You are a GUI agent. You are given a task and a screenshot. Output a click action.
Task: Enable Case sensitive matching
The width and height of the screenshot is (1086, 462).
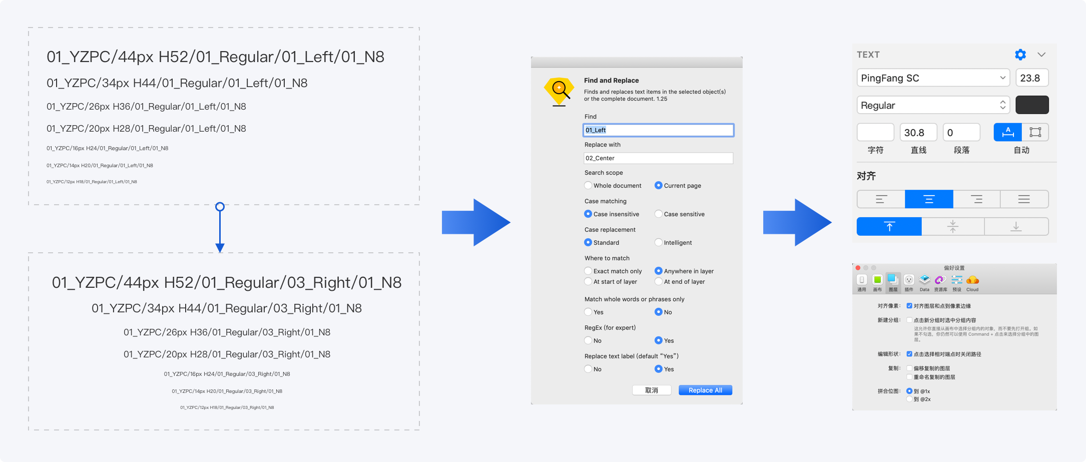659,214
